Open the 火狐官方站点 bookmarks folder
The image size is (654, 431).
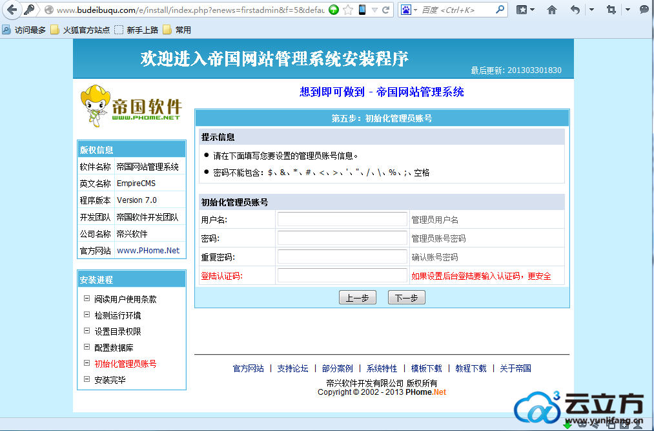pyautogui.click(x=80, y=30)
